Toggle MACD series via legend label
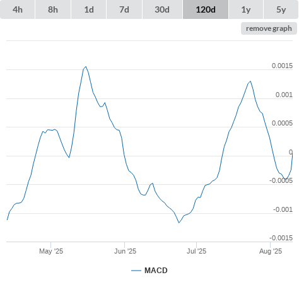The height and width of the screenshot is (287, 299). tap(156, 271)
